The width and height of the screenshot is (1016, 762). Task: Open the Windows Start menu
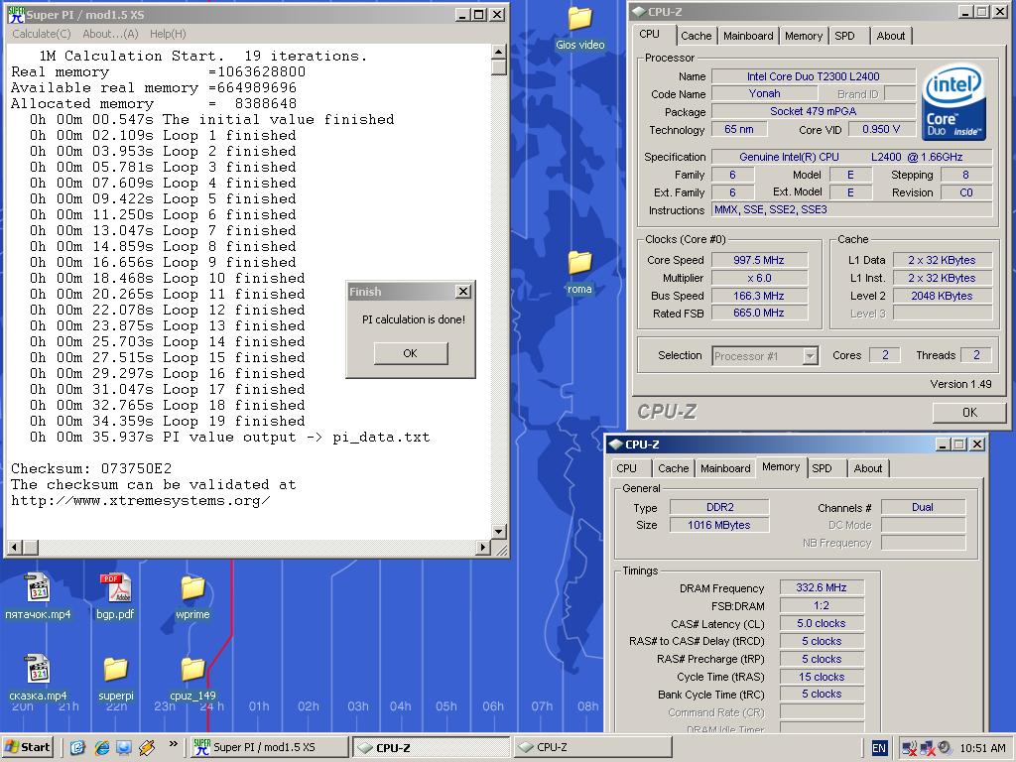pos(28,747)
